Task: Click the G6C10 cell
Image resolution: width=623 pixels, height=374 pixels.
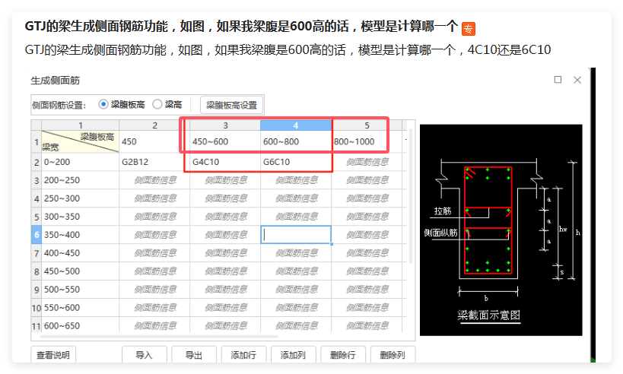Action: tap(296, 162)
